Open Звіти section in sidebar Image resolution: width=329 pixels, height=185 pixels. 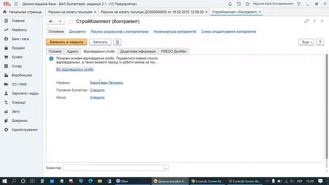16,112
